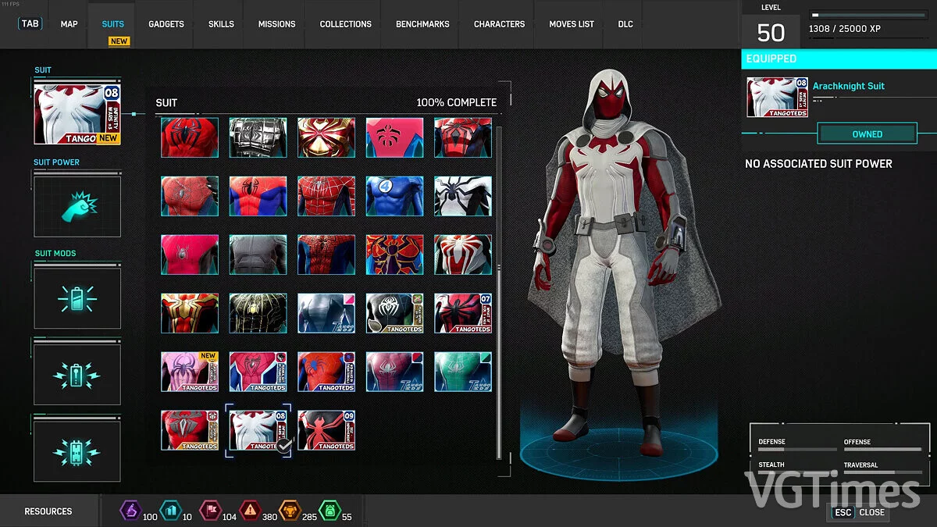Select the pink suit tagged NEW in grid
The height and width of the screenshot is (527, 937).
click(x=190, y=372)
